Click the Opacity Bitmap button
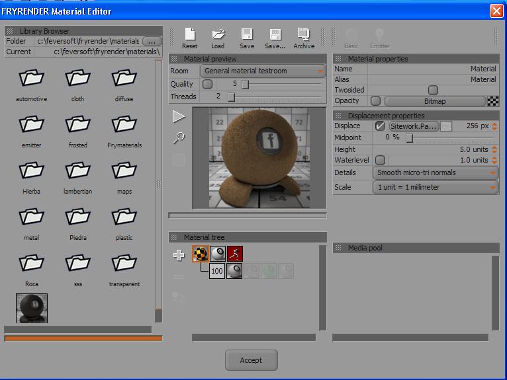The image size is (507, 380). 435,101
